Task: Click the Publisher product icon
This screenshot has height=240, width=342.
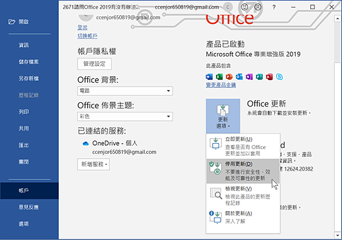Action: click(259, 77)
